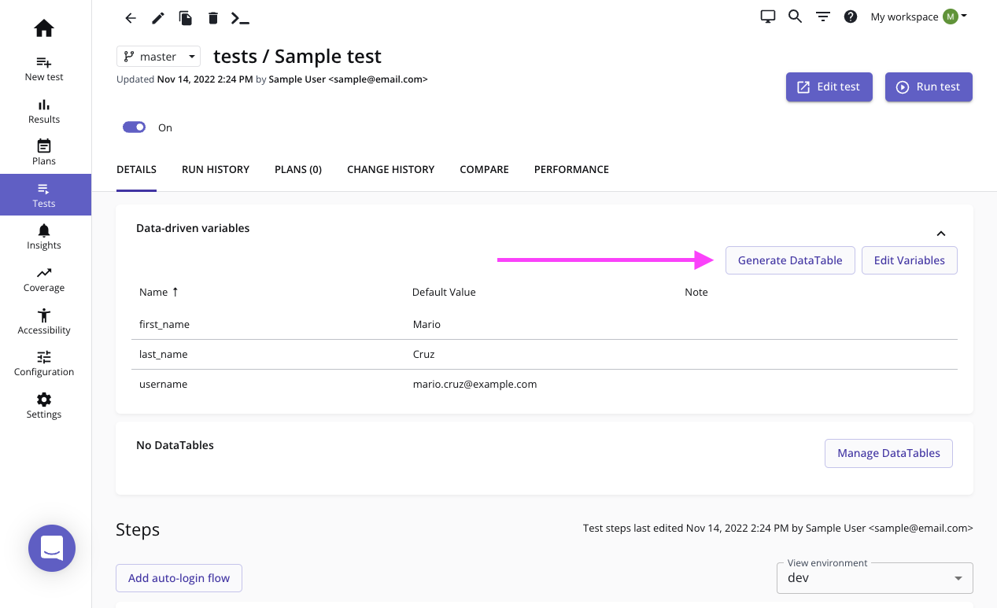Open Configuration in the sidebar
Screen dimensions: 997x608
click(44, 363)
